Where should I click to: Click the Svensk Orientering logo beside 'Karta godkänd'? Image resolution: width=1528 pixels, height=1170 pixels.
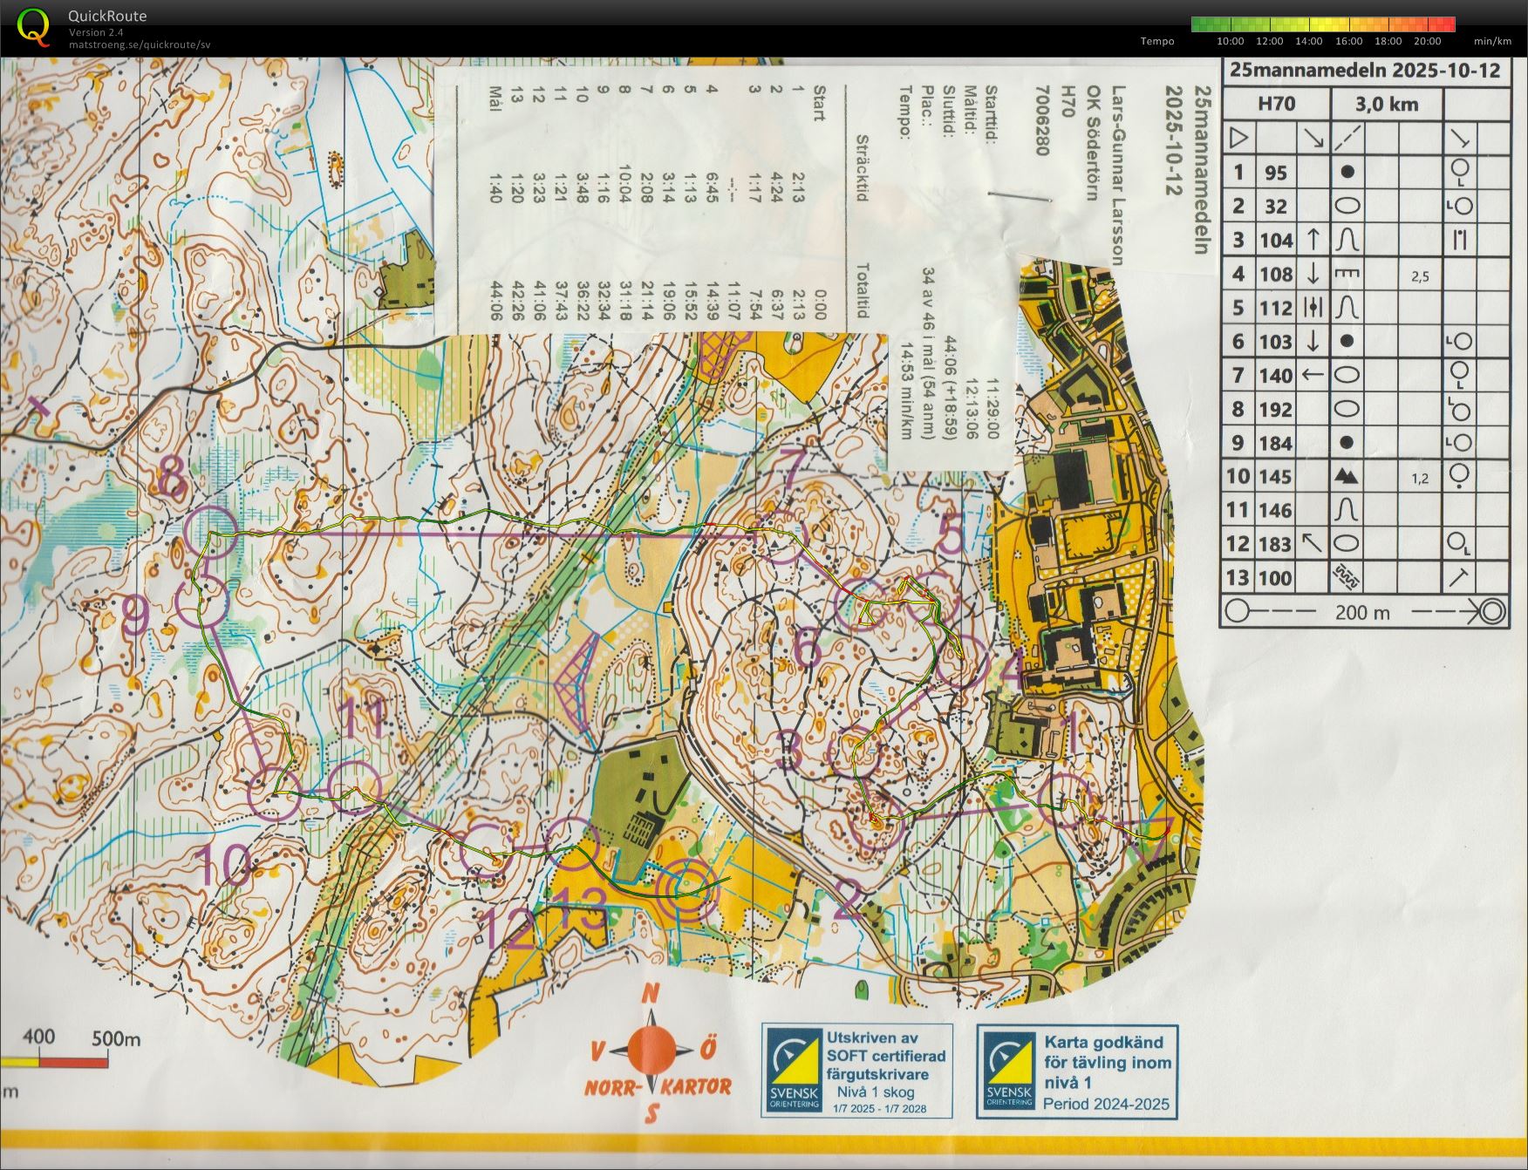[1010, 1071]
